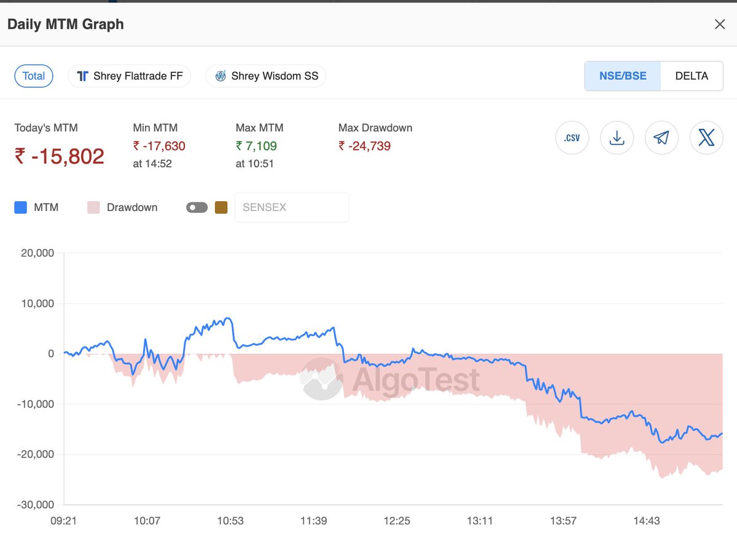Viewport: 737px width, 541px height.
Task: Click the 10:53 x-axis time label
Action: point(230,521)
